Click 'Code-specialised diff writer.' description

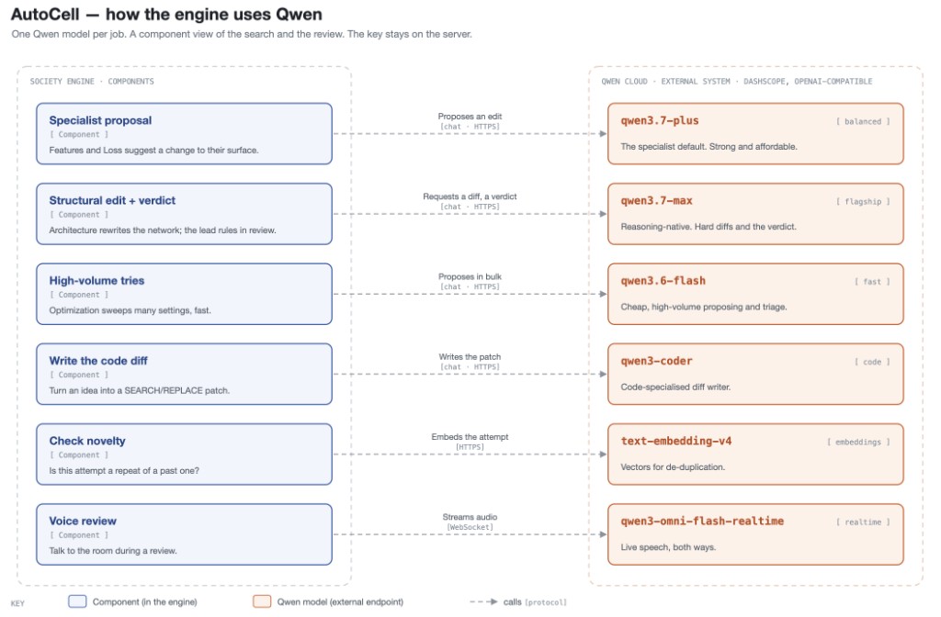(675, 387)
